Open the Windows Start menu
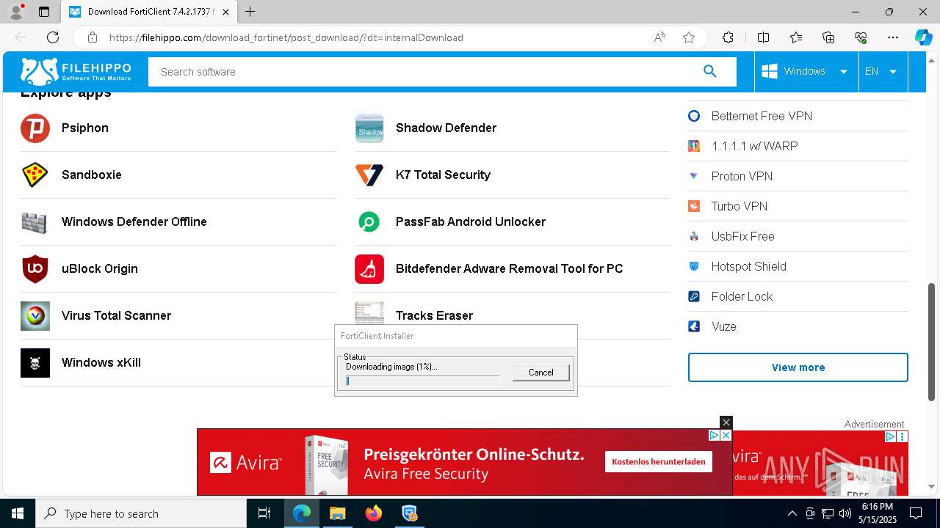 point(18,513)
